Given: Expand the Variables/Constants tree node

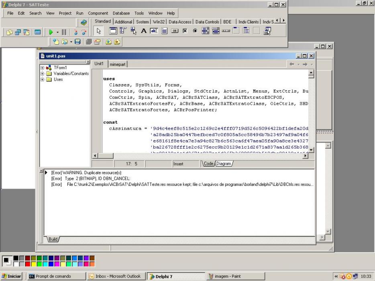Looking at the screenshot, I should (x=42, y=73).
